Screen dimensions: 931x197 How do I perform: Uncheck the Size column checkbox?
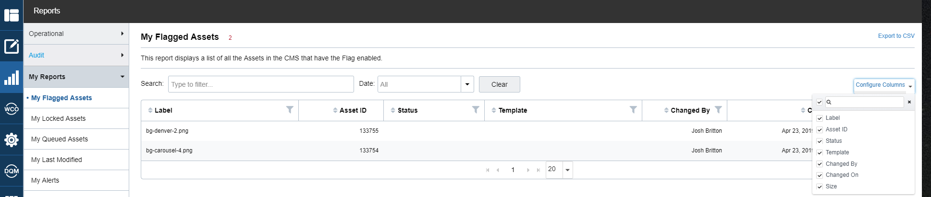[820, 186]
